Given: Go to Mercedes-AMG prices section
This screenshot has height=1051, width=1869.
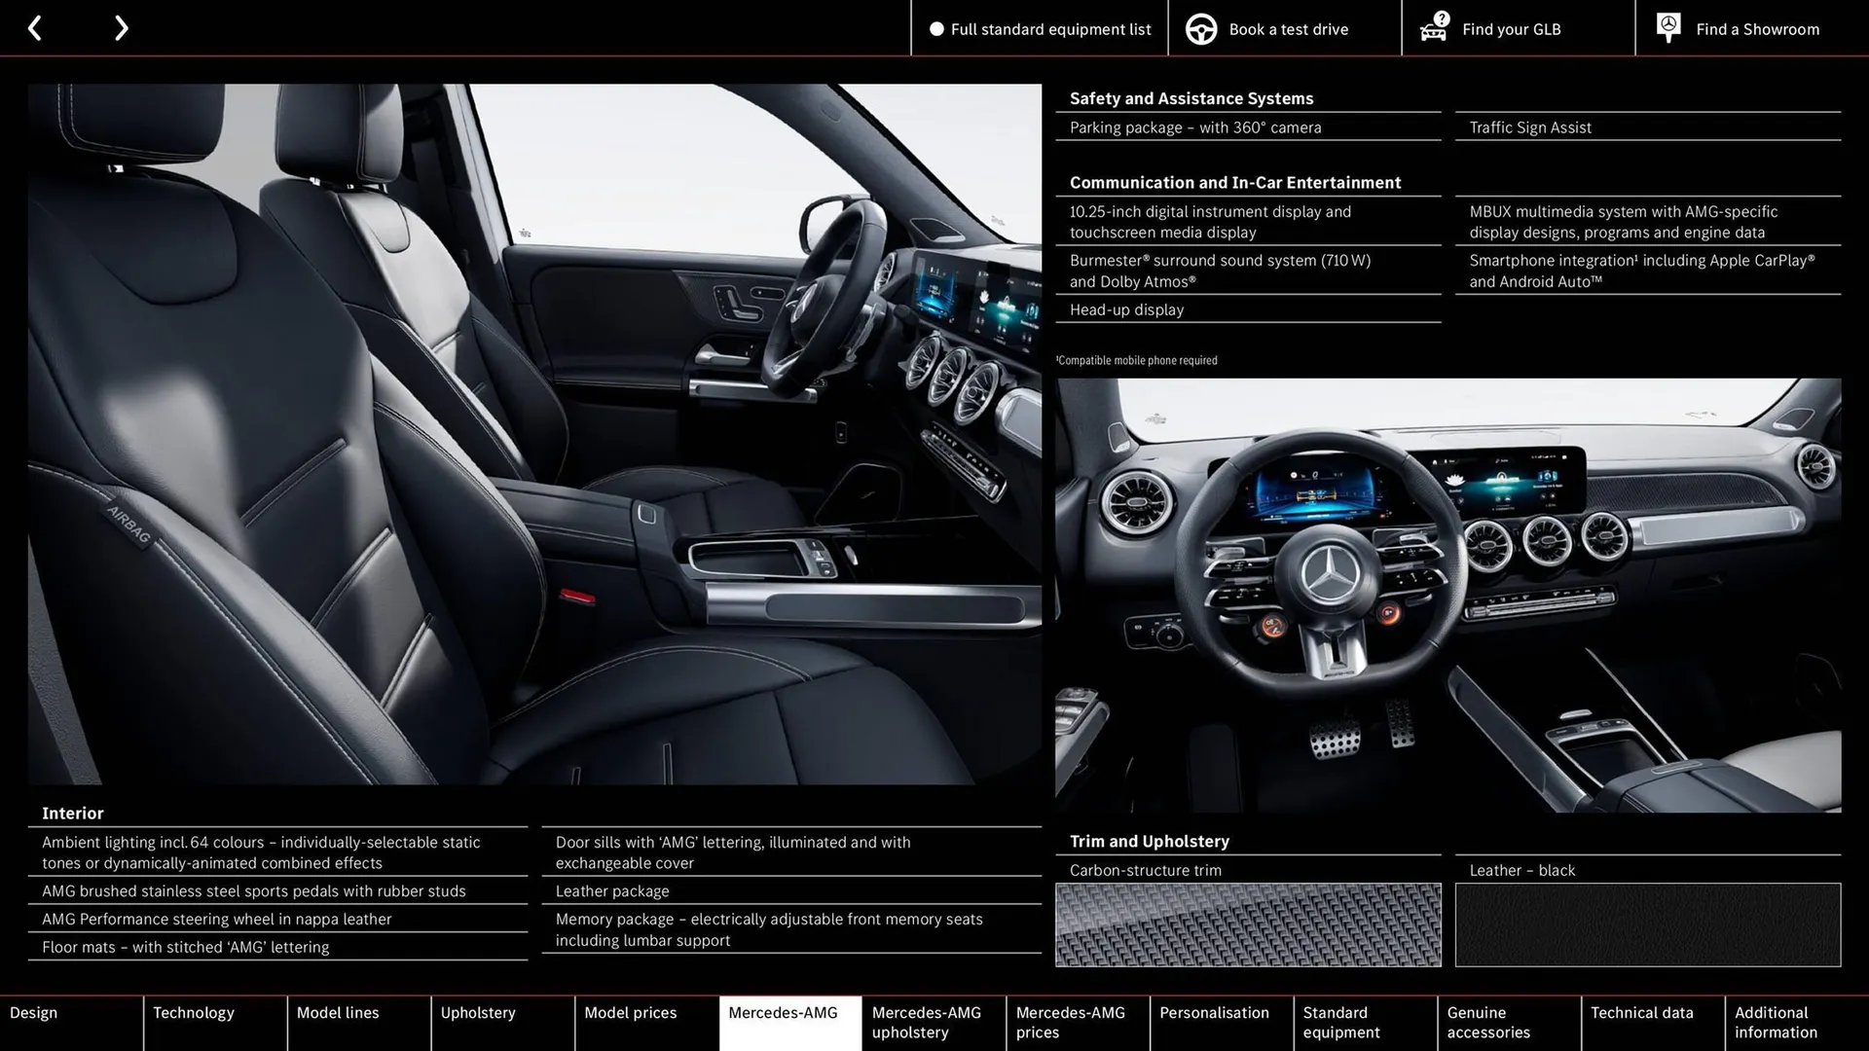Looking at the screenshot, I should coord(1074,1022).
